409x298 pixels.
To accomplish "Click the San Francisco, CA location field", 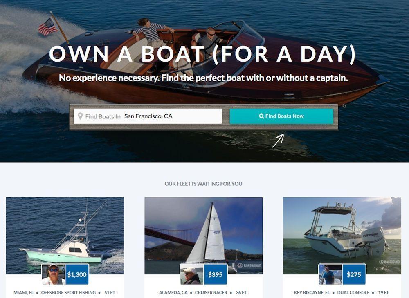I will tap(148, 116).
